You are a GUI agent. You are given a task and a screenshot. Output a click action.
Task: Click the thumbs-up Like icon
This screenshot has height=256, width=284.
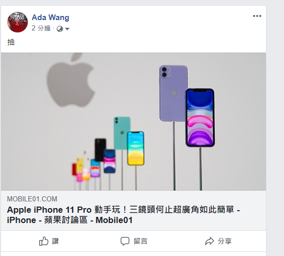(44, 241)
